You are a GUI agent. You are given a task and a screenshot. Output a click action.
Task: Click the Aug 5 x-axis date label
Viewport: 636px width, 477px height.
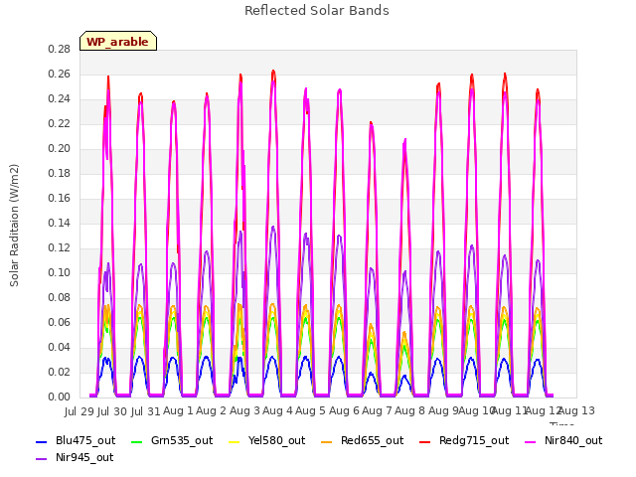310,410
